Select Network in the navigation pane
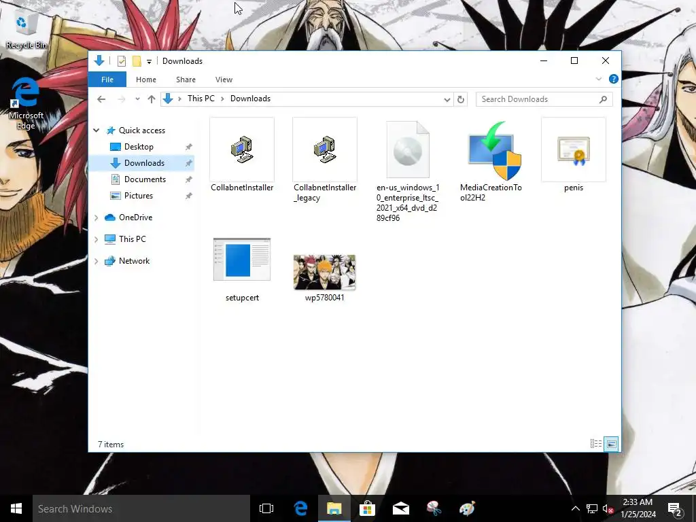This screenshot has width=696, height=522. (134, 260)
